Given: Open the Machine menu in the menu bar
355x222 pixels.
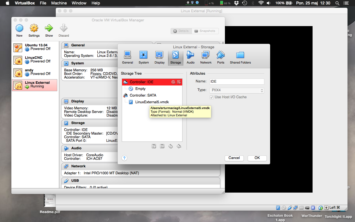Looking at the screenshot, I should pyautogui.click(x=59, y=3).
